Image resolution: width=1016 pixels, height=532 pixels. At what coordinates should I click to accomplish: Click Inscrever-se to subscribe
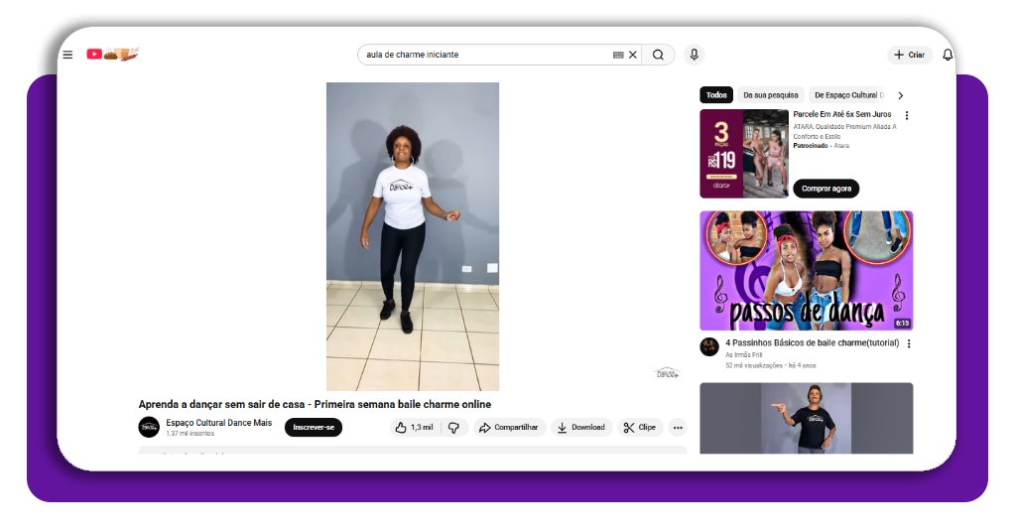313,427
